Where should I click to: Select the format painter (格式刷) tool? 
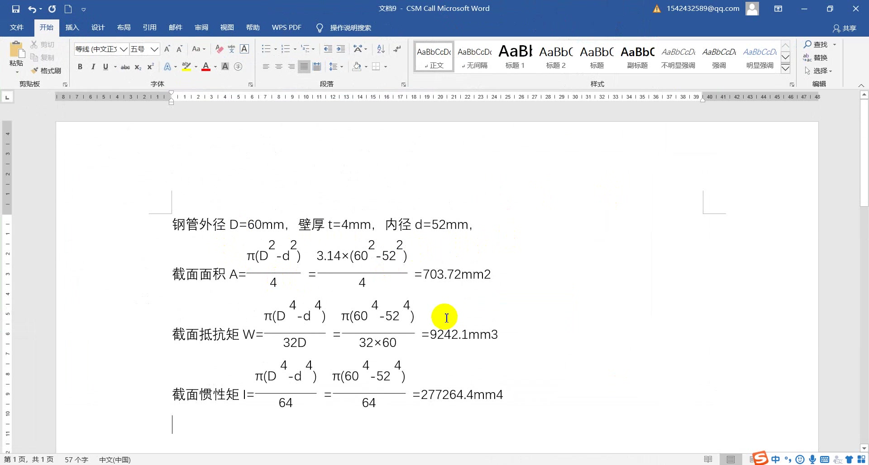46,71
